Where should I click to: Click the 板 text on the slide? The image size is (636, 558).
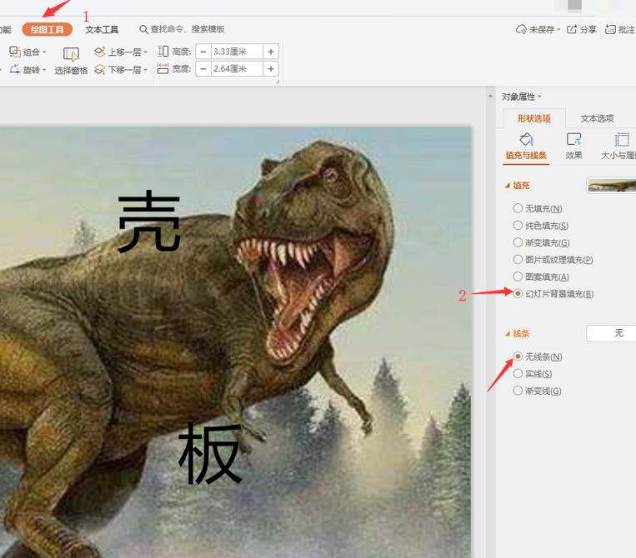tap(210, 453)
